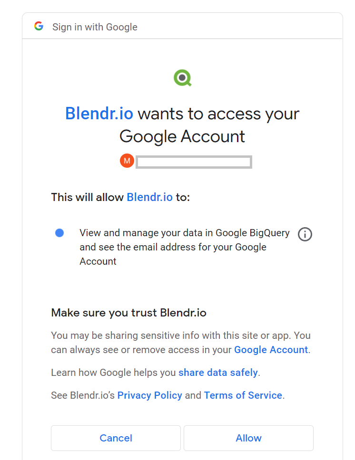The image size is (355, 460).
Task: Click the "Make sure you trust Blendr.io" heading
Action: (128, 313)
